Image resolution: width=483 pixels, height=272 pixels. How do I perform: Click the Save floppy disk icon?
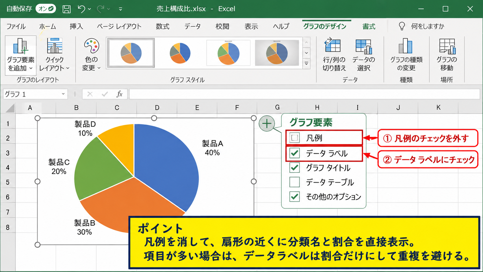66,9
